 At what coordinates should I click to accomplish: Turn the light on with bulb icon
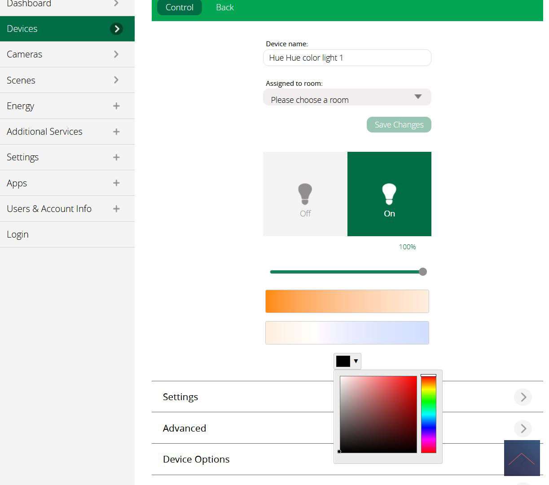[x=389, y=194]
